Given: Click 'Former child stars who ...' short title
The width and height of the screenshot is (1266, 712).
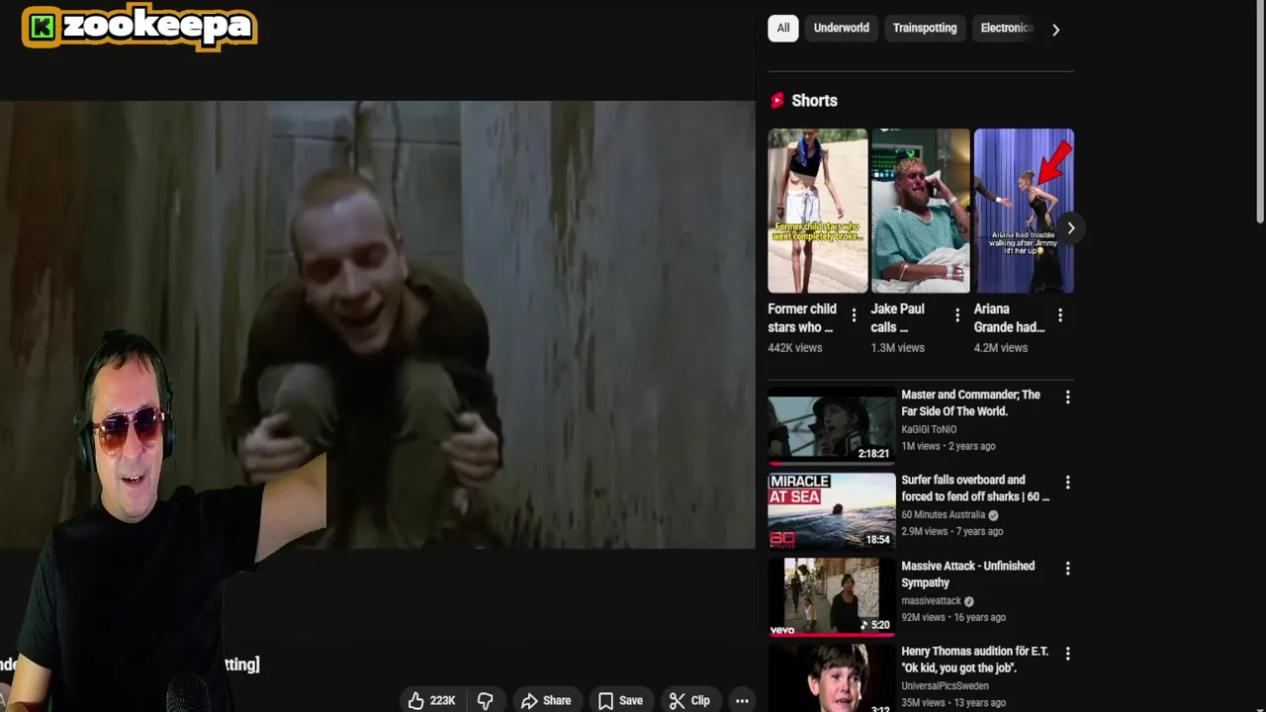Looking at the screenshot, I should coord(802,317).
